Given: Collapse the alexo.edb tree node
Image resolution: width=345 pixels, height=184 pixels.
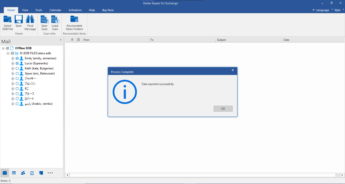Looking at the screenshot, I should point(8,53).
